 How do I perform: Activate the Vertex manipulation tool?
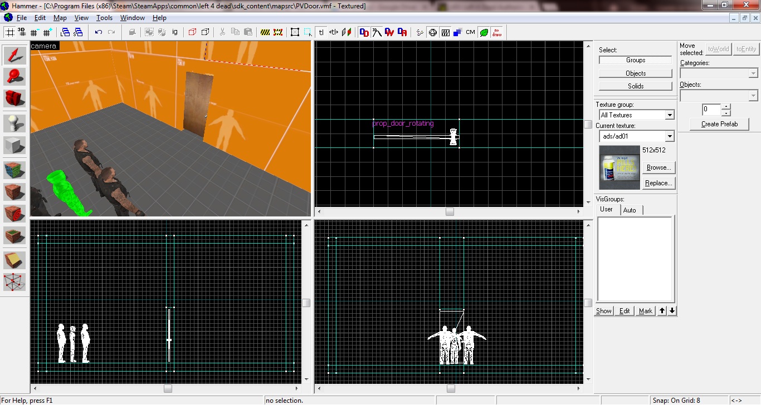[12, 282]
